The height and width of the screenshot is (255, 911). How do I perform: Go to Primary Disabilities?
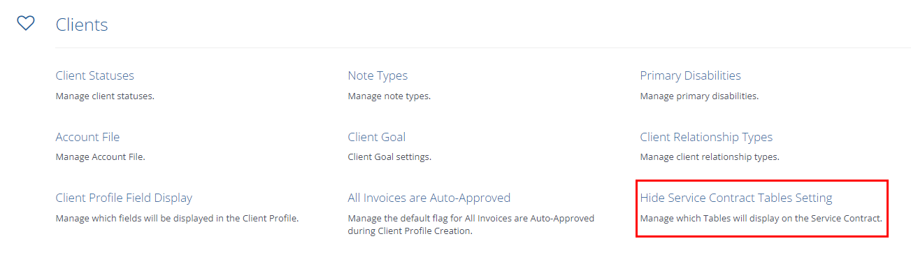pos(691,75)
